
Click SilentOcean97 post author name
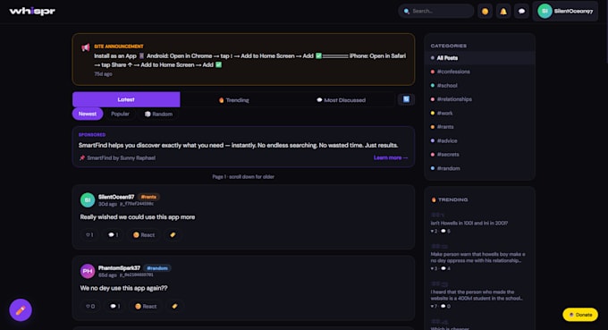point(116,197)
